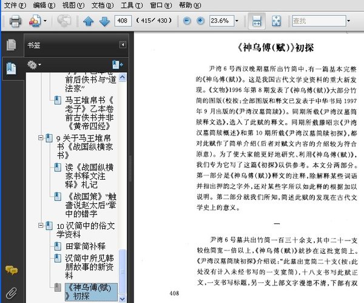Open the 文档 menu
The image size is (364, 303).
pos(103,5)
